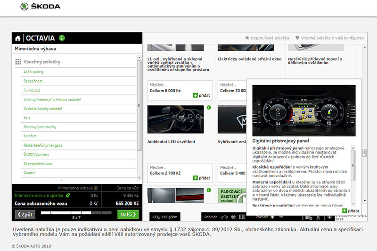Add the Digitální přístrojový panel via přidat

click(x=351, y=211)
